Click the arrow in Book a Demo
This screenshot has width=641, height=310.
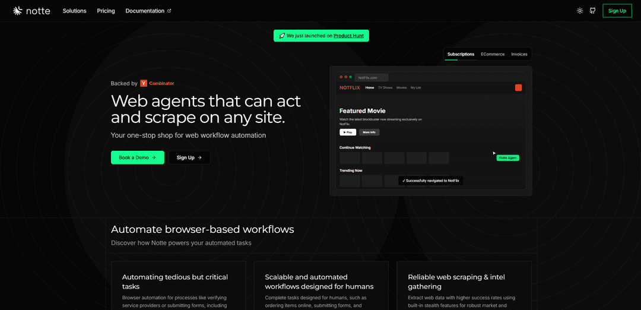click(154, 157)
